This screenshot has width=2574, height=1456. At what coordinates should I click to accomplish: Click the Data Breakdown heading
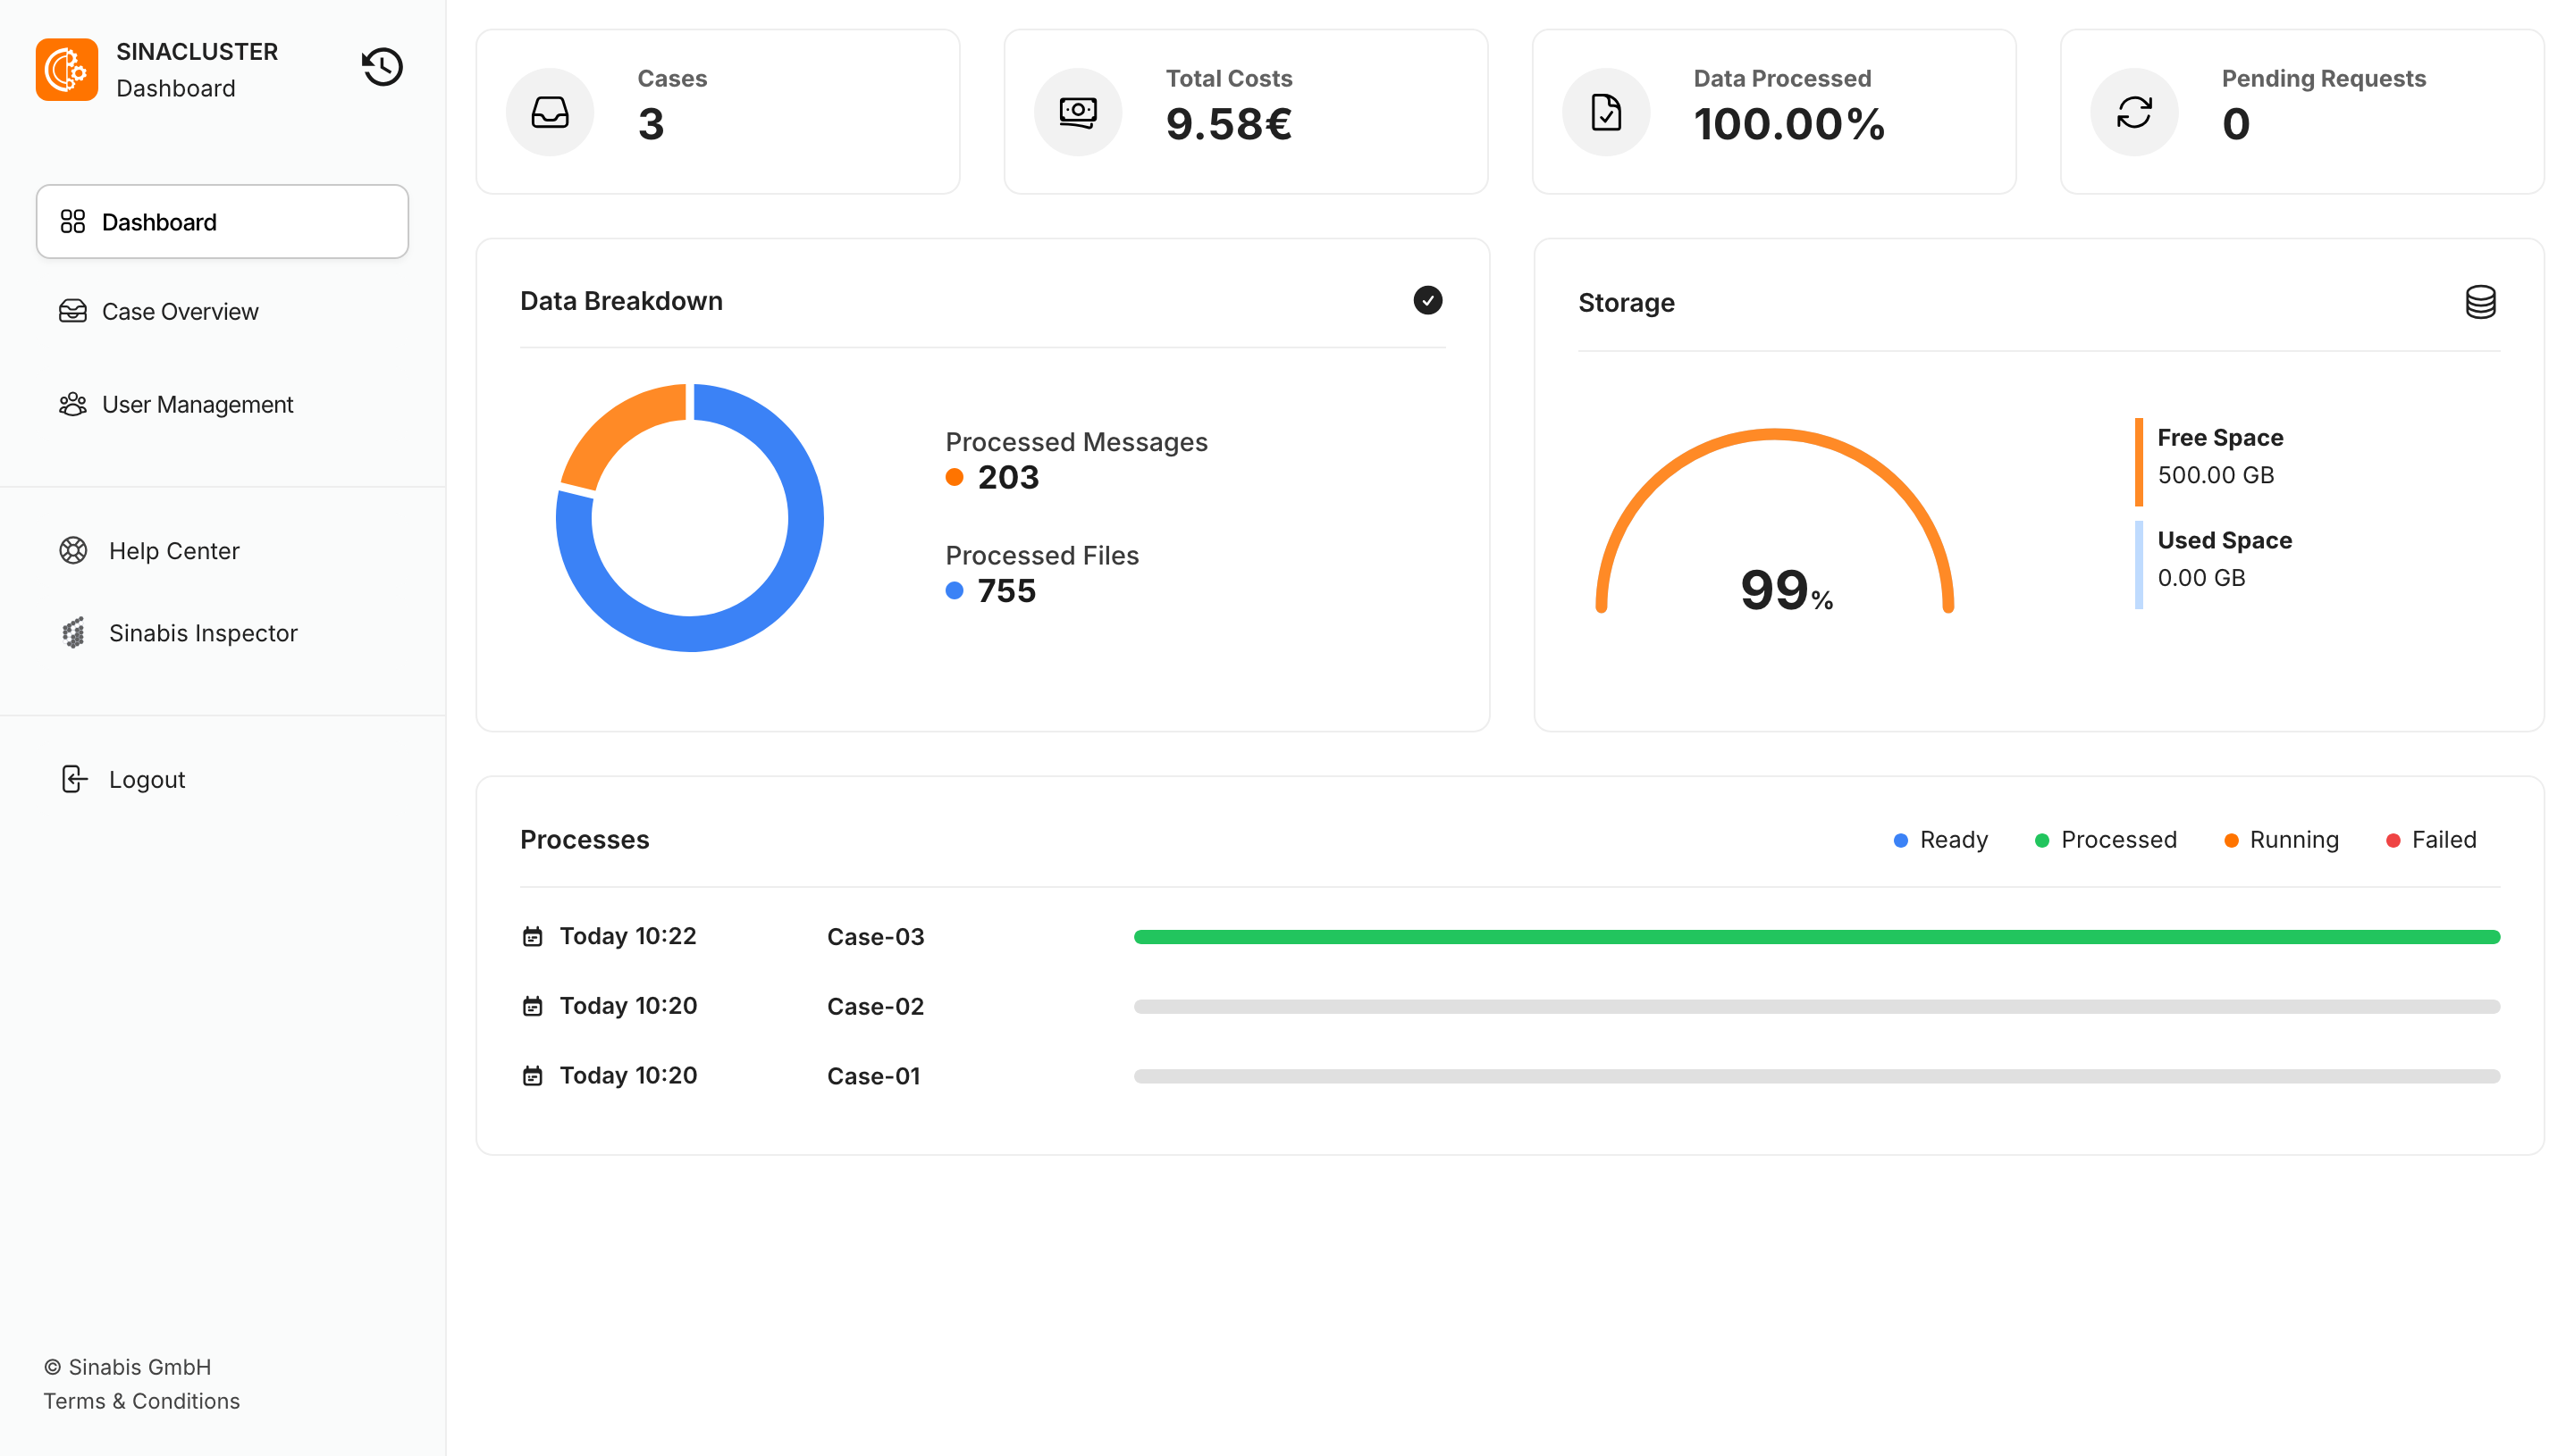(x=621, y=300)
